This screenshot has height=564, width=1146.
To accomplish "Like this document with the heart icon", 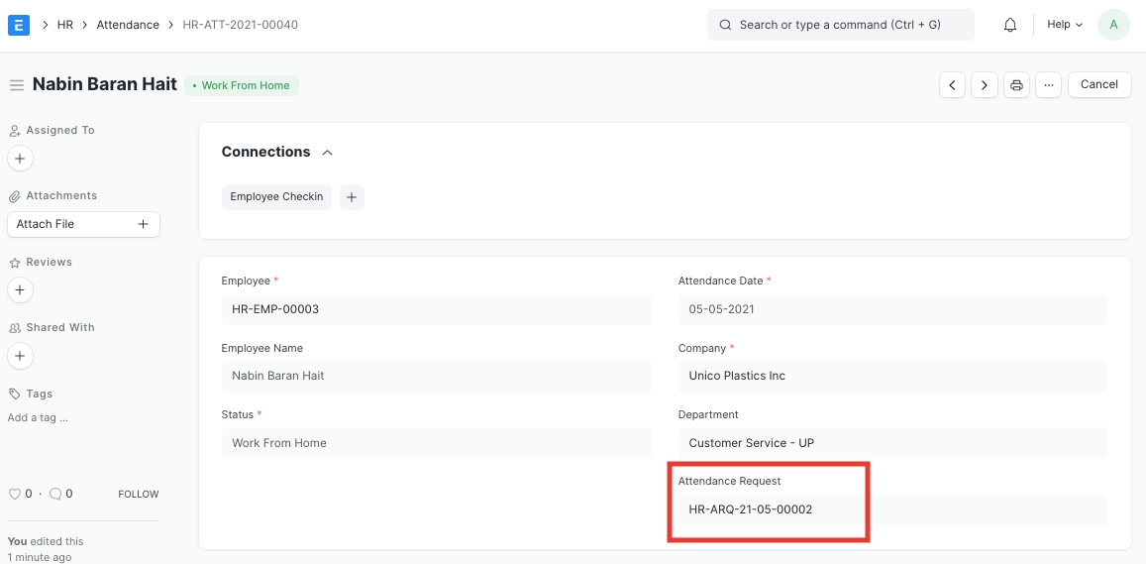I will (15, 494).
